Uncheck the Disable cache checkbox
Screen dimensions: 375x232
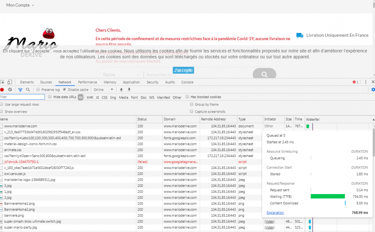point(64,90)
